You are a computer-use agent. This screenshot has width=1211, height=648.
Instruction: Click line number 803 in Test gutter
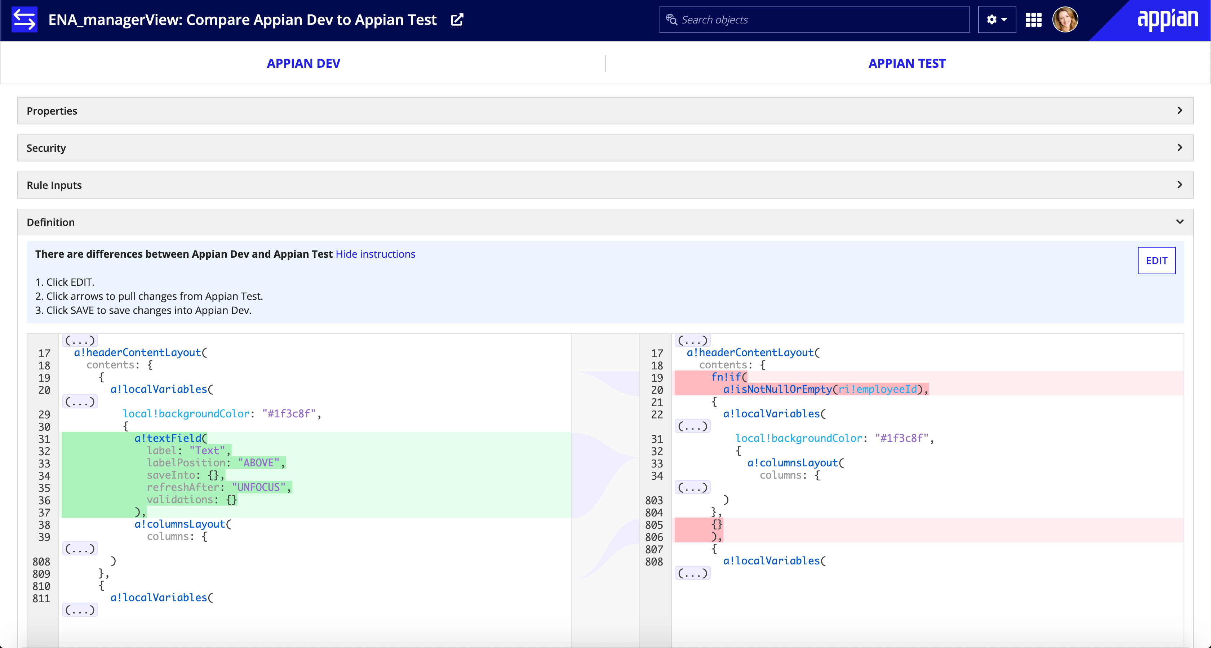pos(654,500)
